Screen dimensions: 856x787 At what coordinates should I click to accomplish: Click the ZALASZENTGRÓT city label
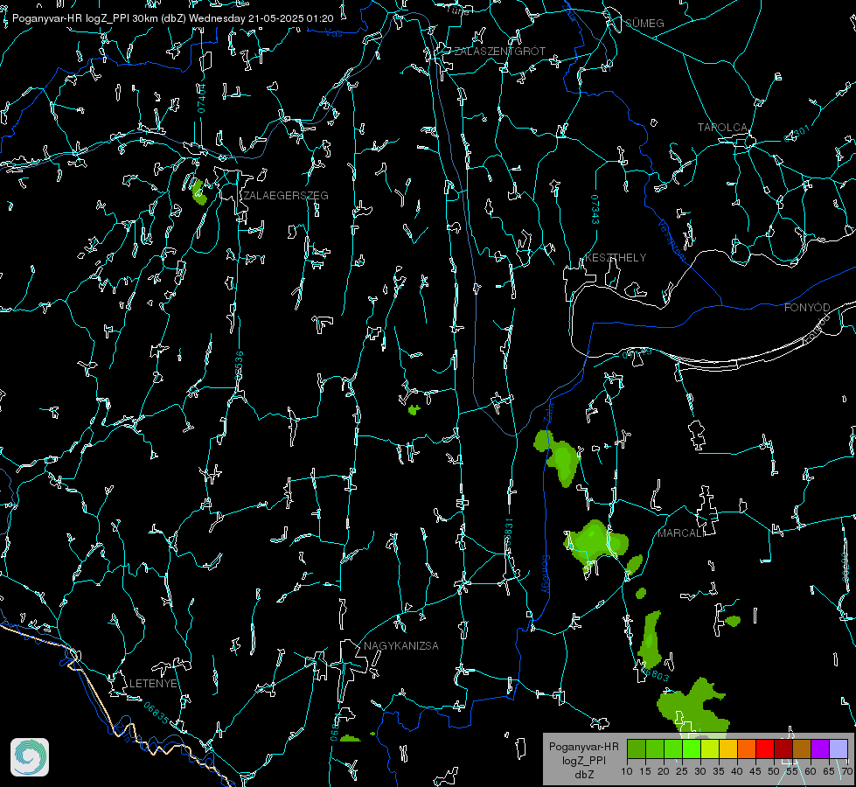point(499,52)
